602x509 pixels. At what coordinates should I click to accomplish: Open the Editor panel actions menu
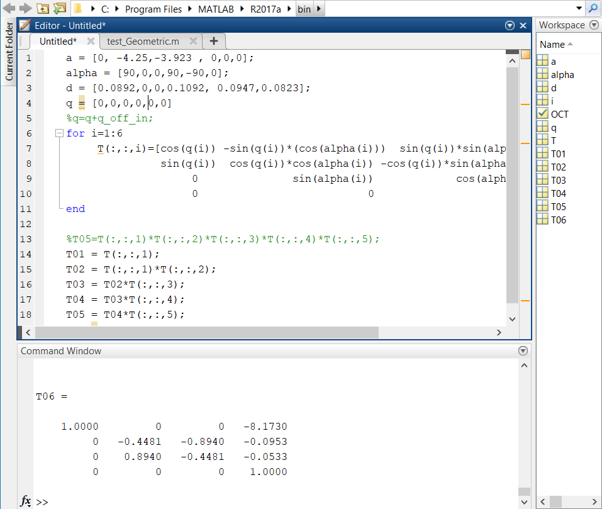tap(510, 26)
